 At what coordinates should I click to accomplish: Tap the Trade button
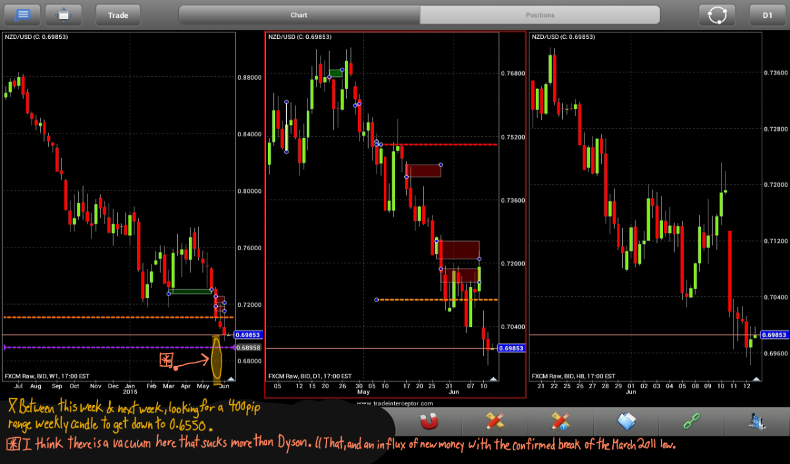118,14
